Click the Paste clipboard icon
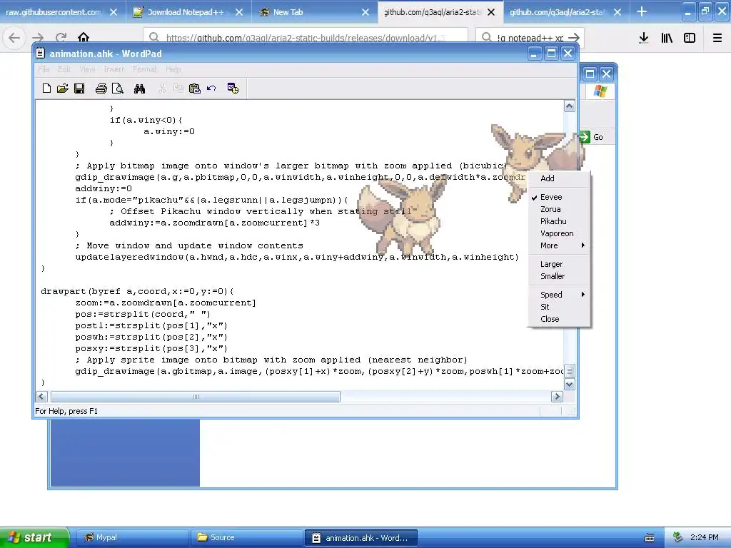Image resolution: width=731 pixels, height=548 pixels. click(194, 88)
